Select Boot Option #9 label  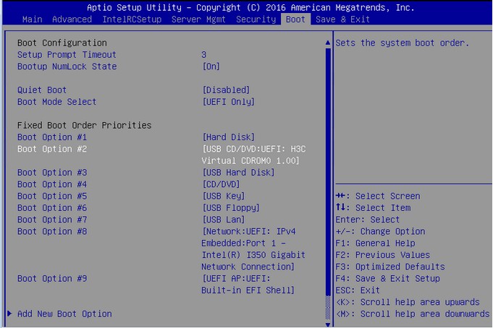[52, 279]
